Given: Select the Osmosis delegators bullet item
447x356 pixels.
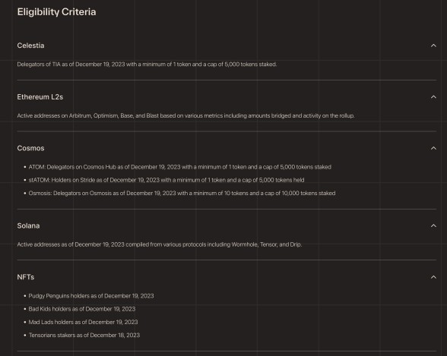Looking at the screenshot, I should (182, 194).
